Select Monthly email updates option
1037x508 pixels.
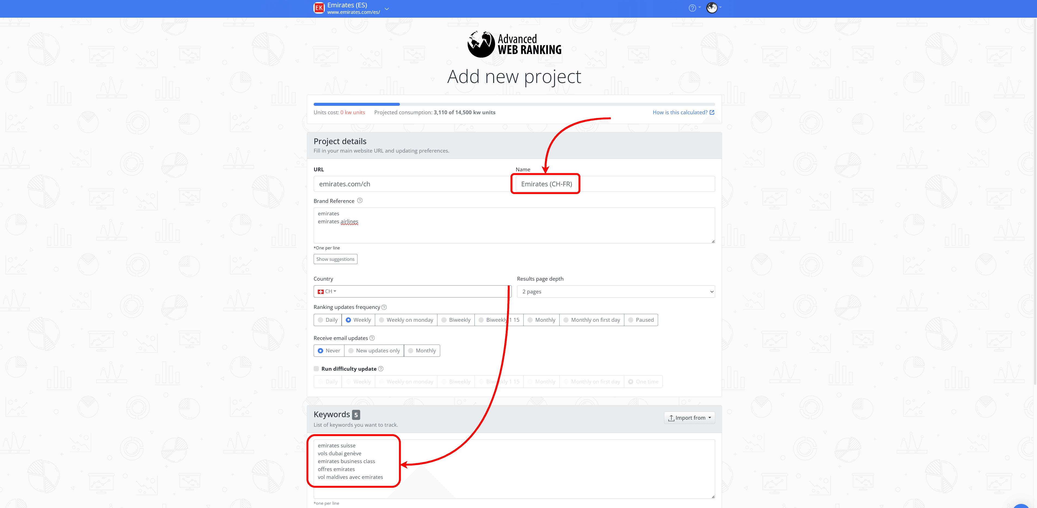[422, 351]
